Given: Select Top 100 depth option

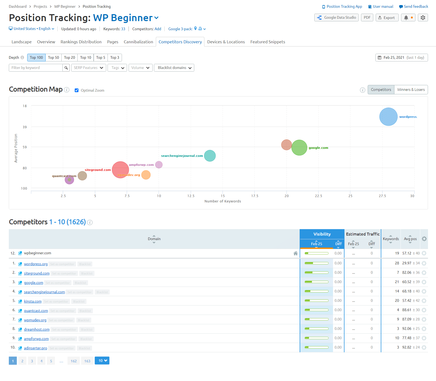Looking at the screenshot, I should tap(36, 57).
